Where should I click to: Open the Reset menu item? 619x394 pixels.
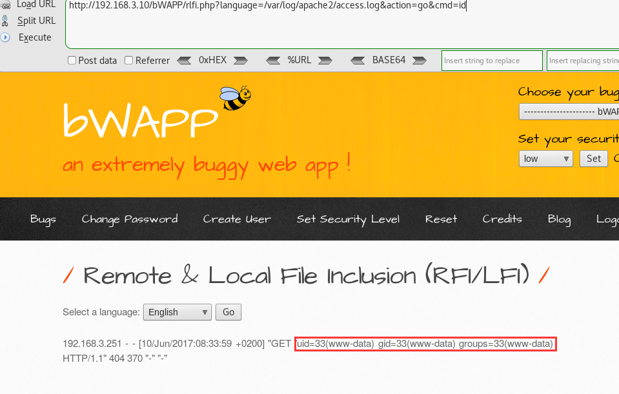pos(441,219)
